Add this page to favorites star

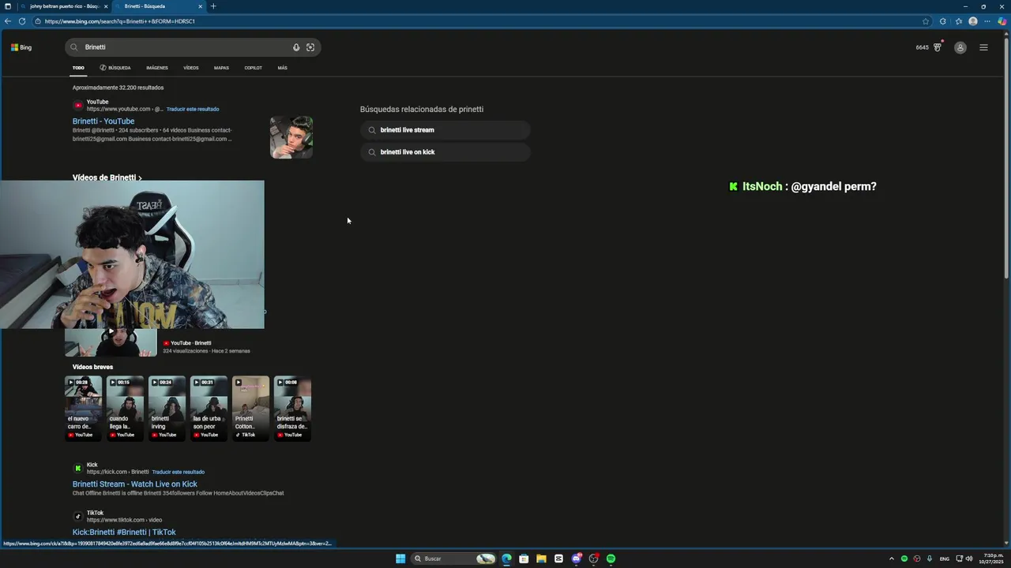[x=926, y=21]
